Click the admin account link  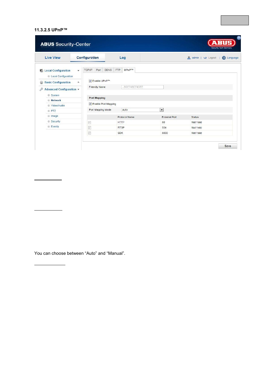(196, 58)
